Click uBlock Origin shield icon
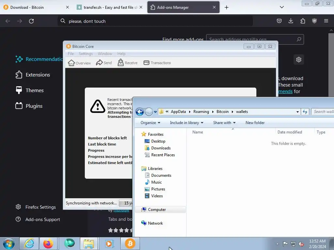This screenshot has height=250, width=334. click(314, 21)
